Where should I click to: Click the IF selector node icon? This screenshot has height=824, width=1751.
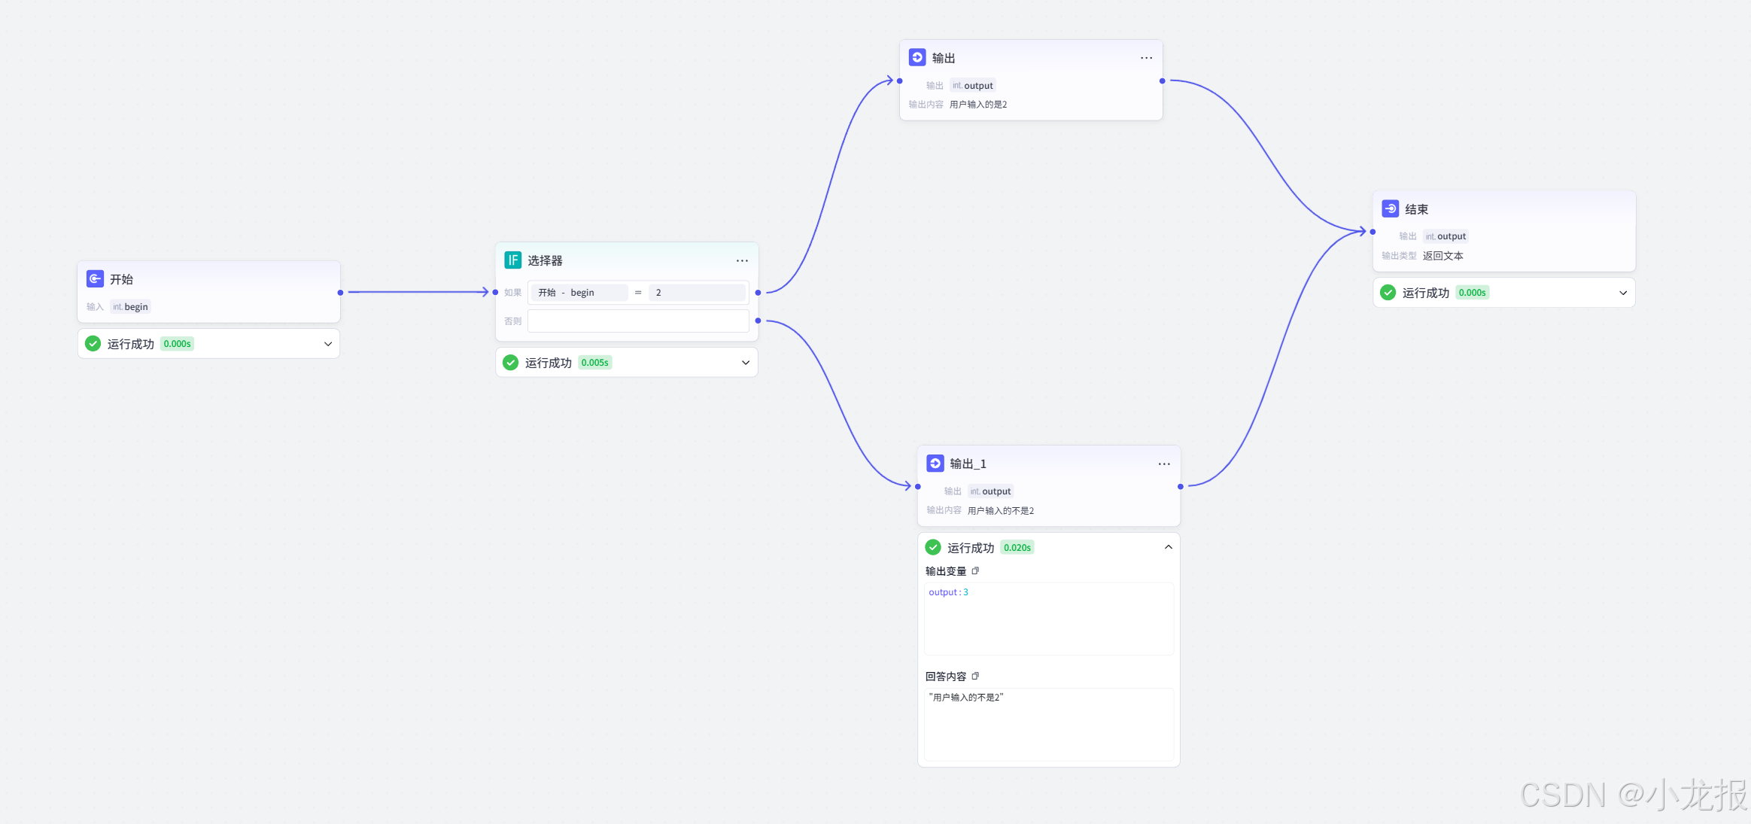click(x=512, y=260)
